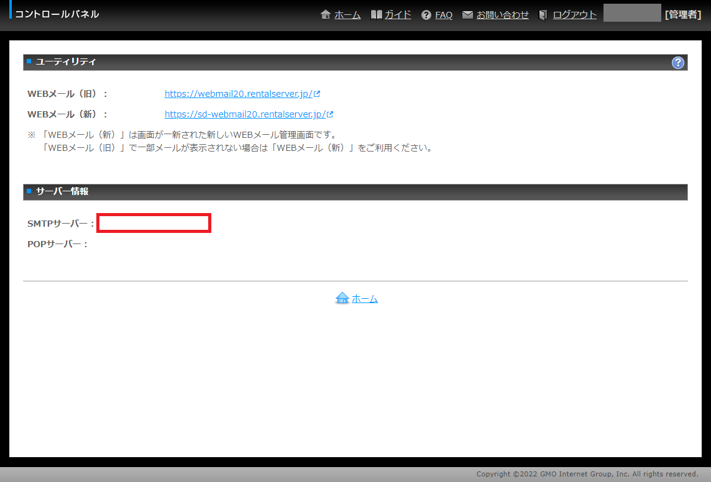
Task: Click the ホーム link at the page bottom
Action: (x=365, y=299)
